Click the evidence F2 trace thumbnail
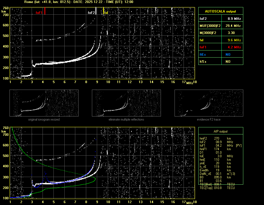Screen dimensions: 264x205 click(209, 103)
